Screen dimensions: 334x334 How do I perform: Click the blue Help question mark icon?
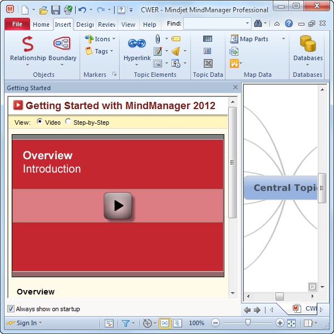[x=289, y=24]
